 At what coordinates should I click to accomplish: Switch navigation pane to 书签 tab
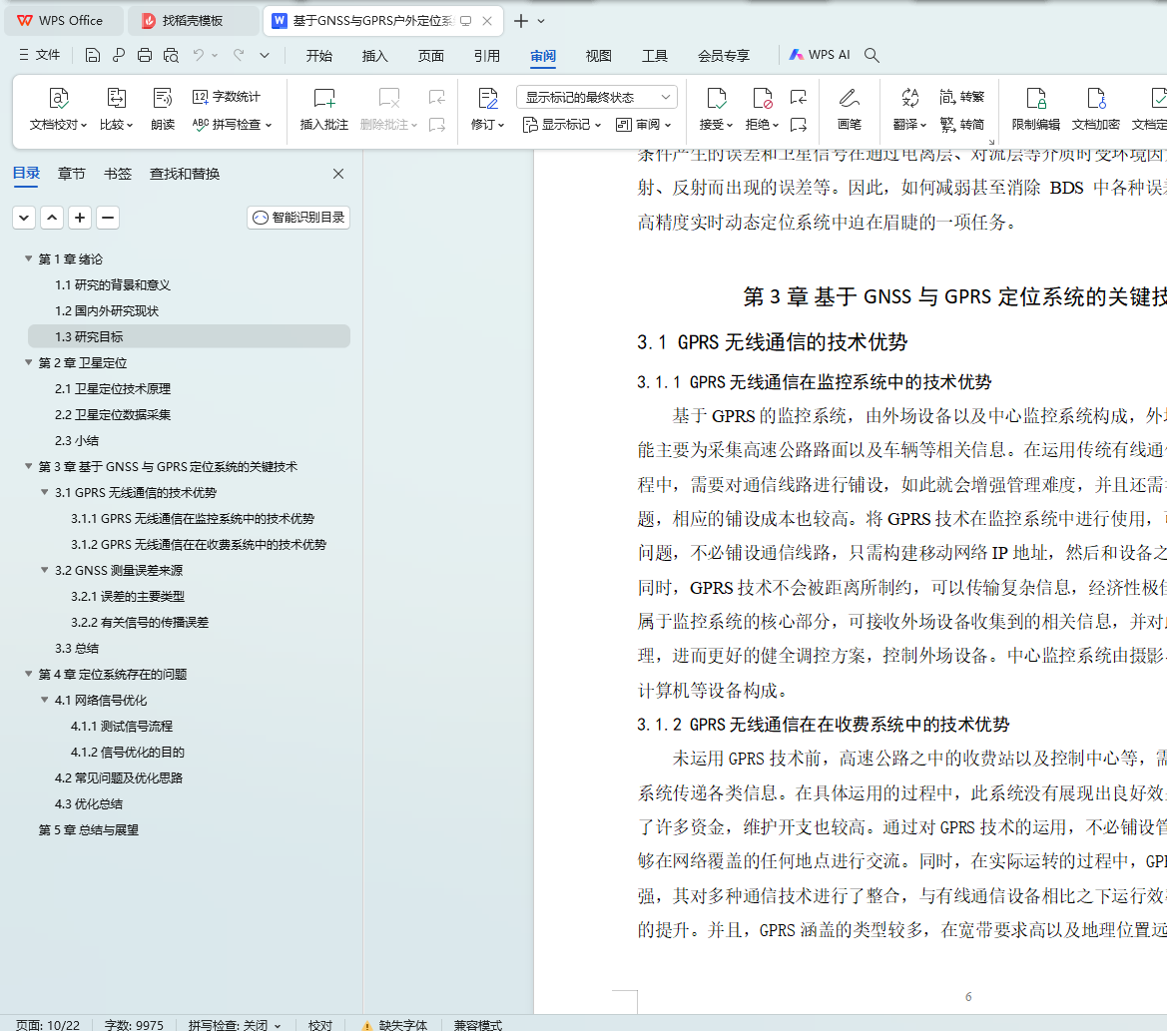click(x=118, y=174)
